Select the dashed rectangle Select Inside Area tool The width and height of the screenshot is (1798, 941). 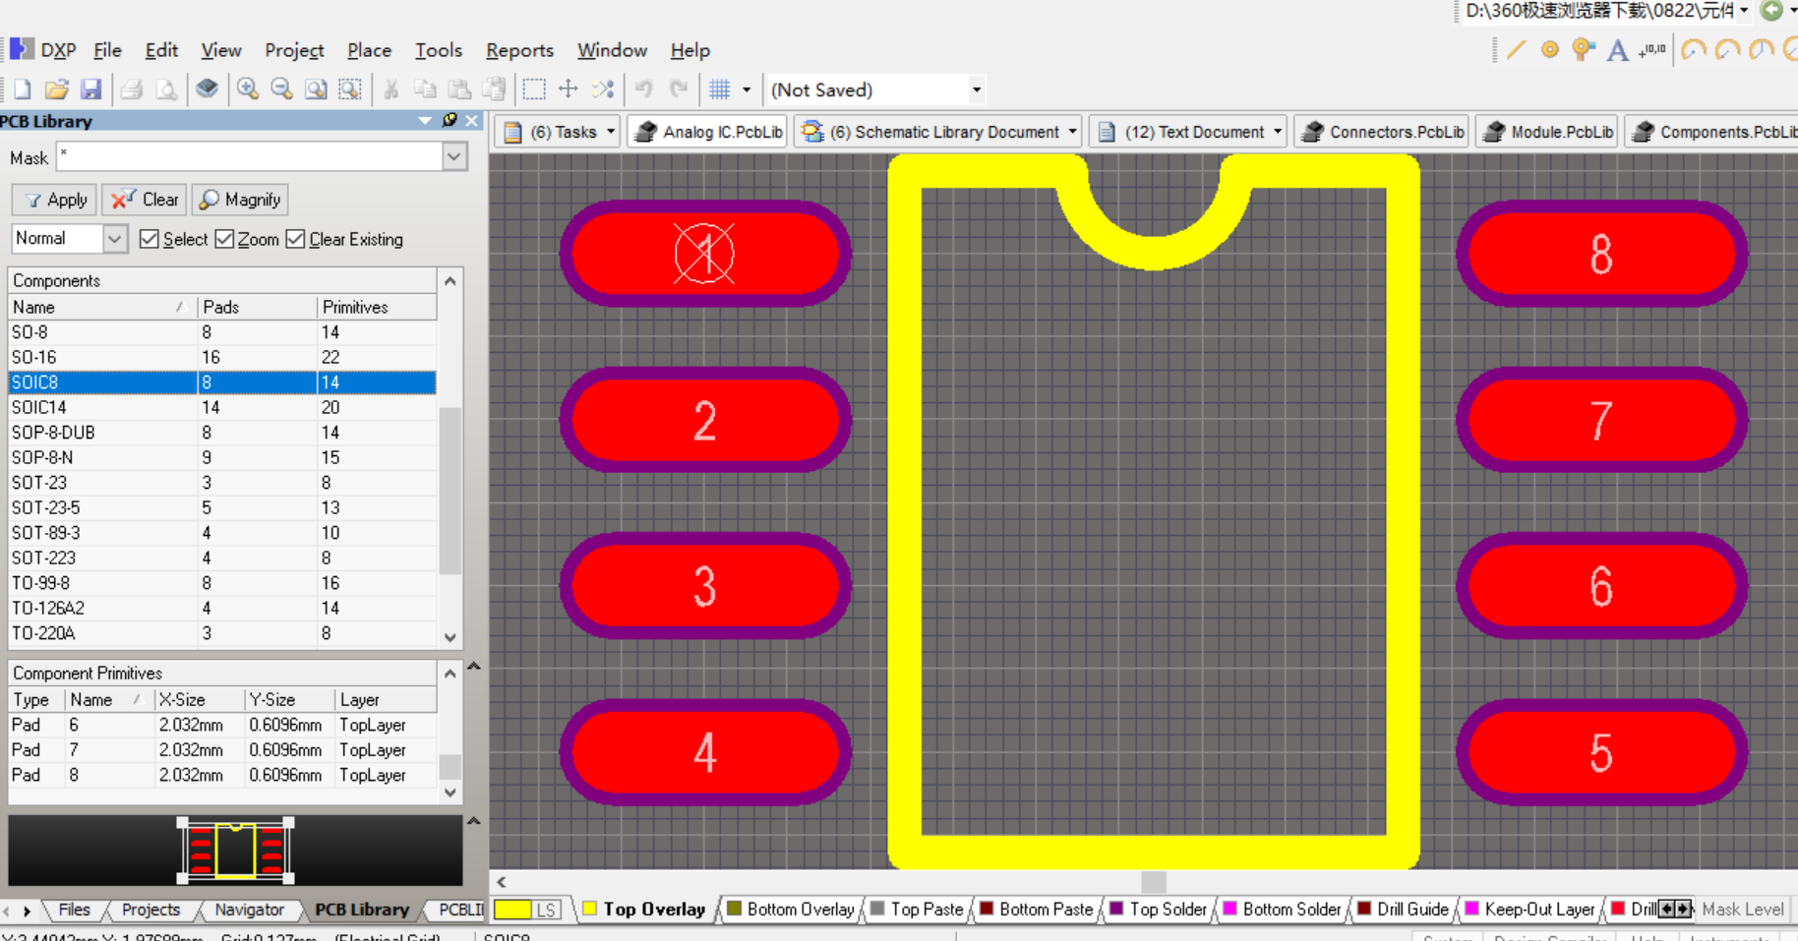(534, 89)
